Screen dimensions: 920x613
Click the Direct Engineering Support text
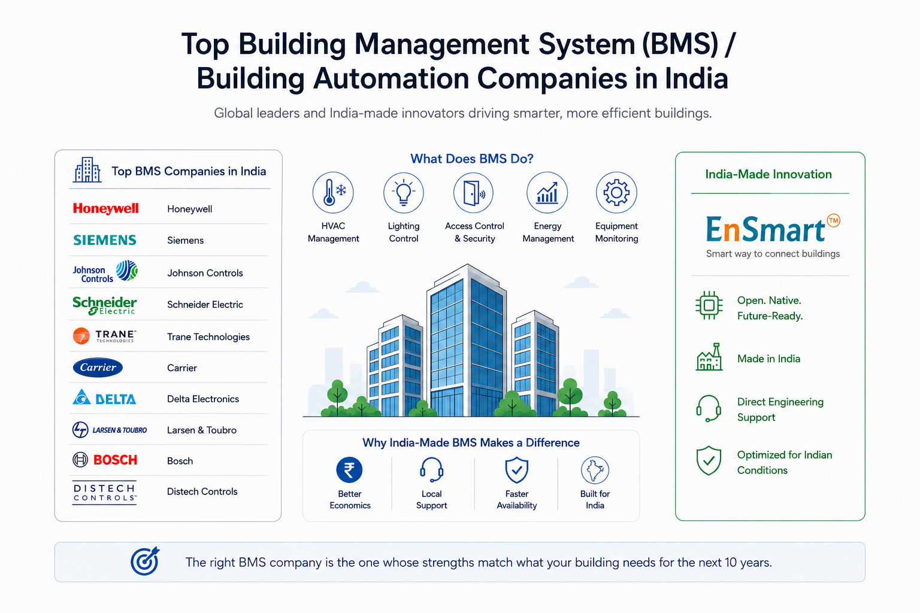click(780, 409)
